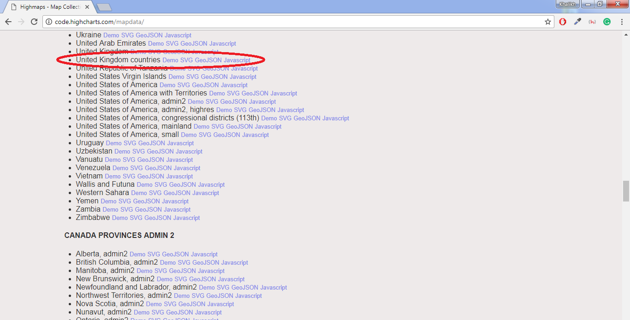Open the red stop-hand ad blocker extension
This screenshot has height=320, width=630.
[563, 22]
